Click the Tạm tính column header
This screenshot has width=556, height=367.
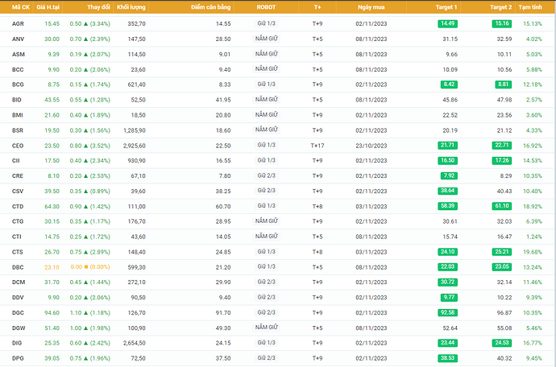(x=530, y=7)
